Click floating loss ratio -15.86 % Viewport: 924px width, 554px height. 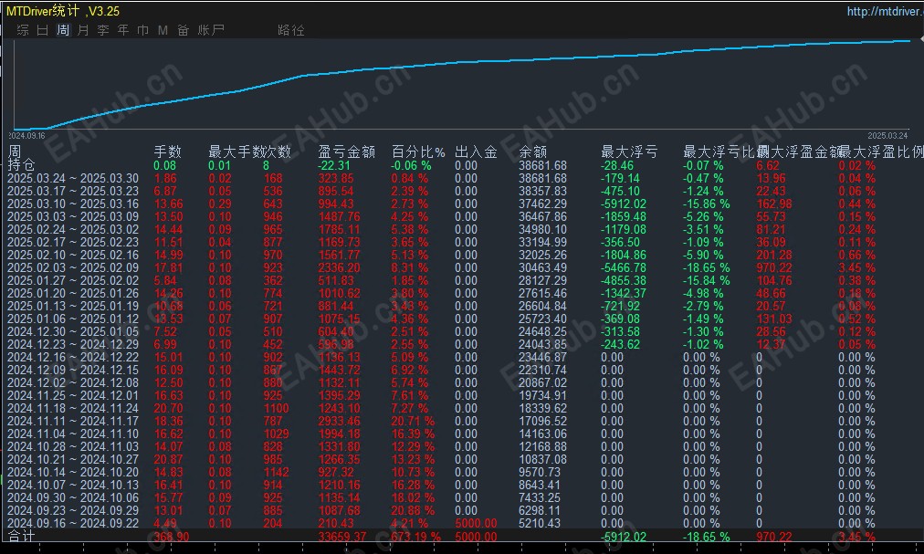(706, 204)
